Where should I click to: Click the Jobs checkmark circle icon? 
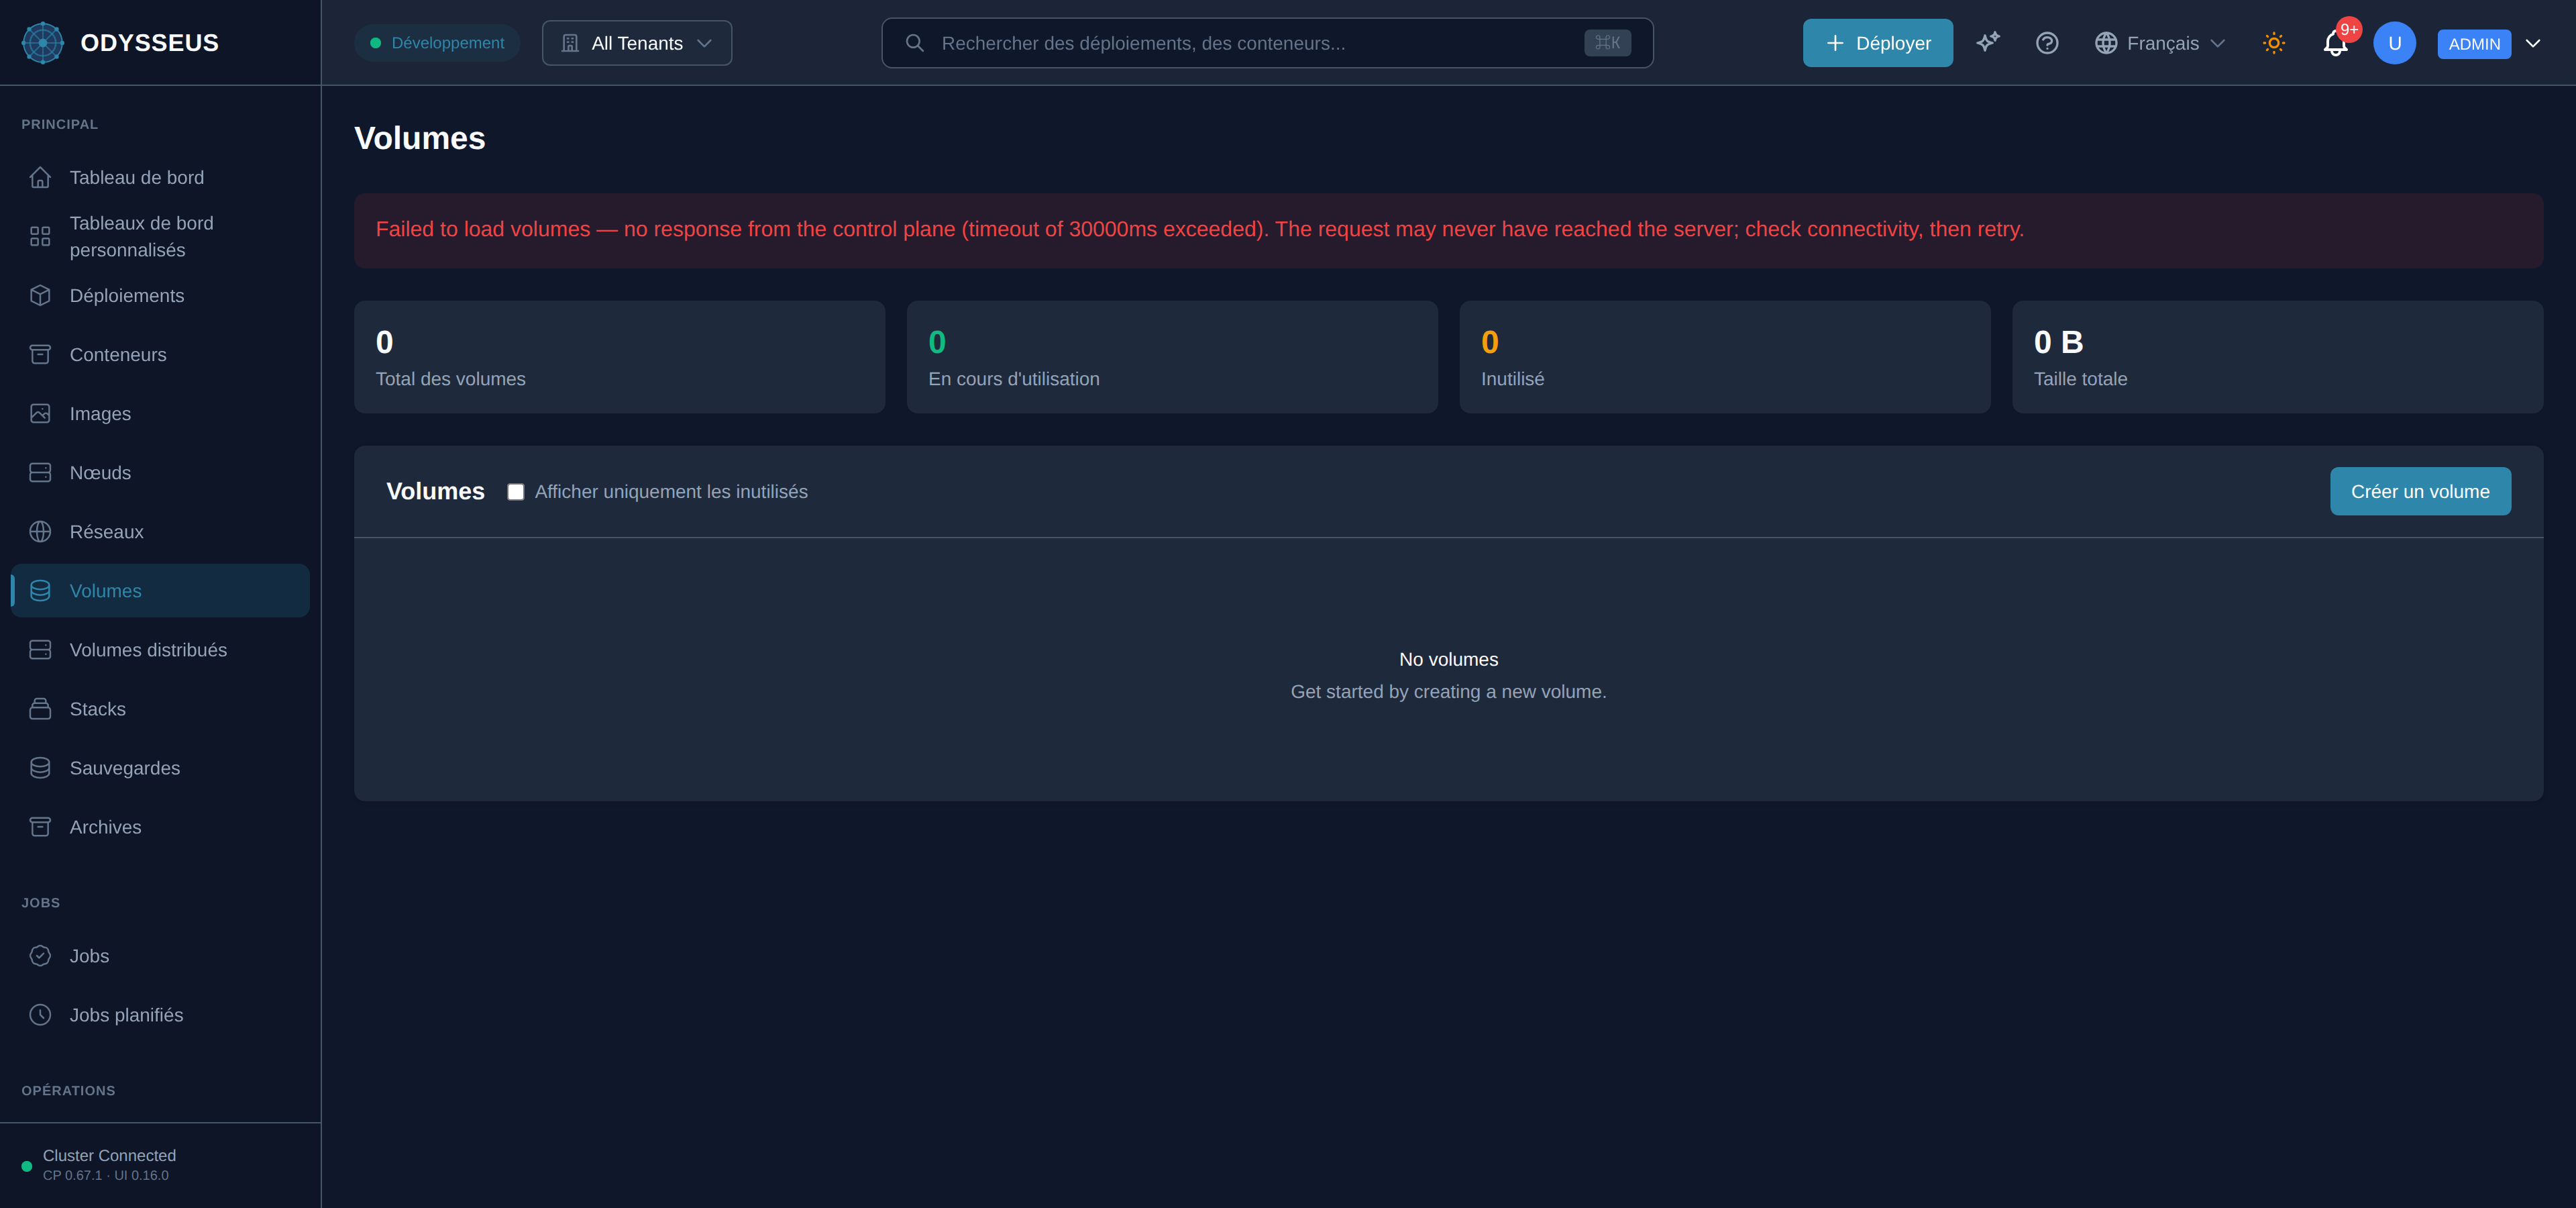(x=40, y=955)
